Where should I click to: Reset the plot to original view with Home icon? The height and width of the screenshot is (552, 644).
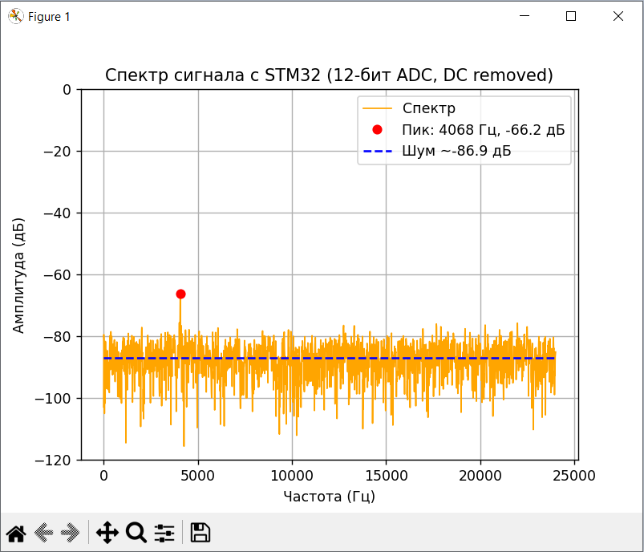[x=16, y=532]
